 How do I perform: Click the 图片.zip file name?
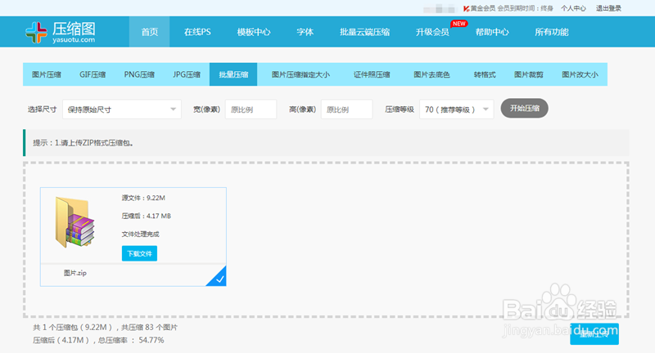(75, 273)
